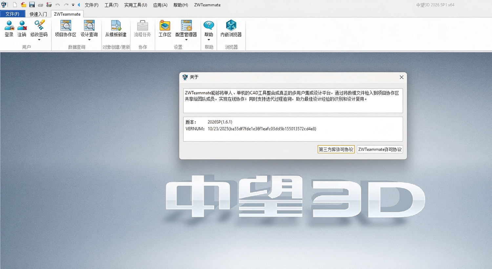Click the 版本: label in the dialog
Image resolution: width=492 pixels, height=269 pixels.
click(191, 122)
